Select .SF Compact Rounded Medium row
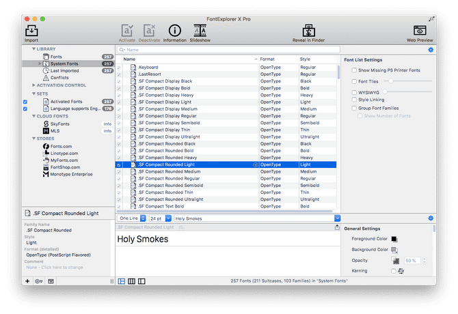458x314 pixels. (x=226, y=171)
